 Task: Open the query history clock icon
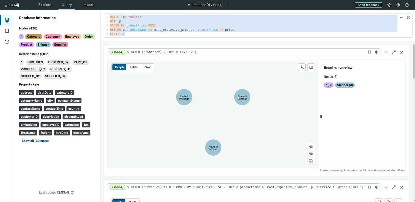7,42
